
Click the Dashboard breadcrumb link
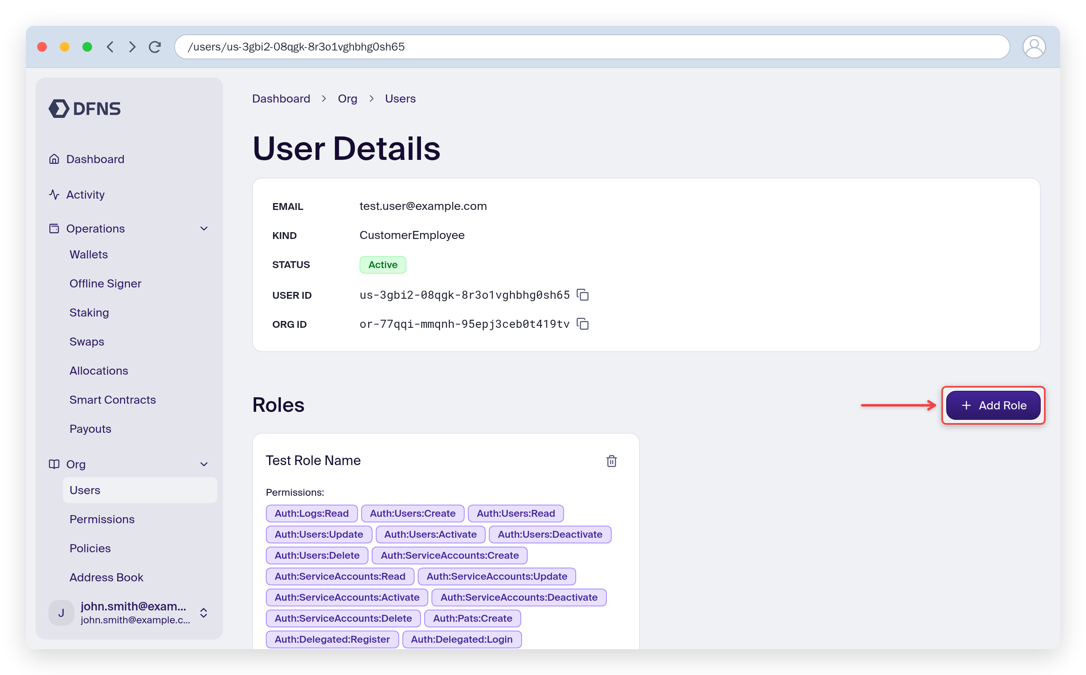pyautogui.click(x=281, y=99)
